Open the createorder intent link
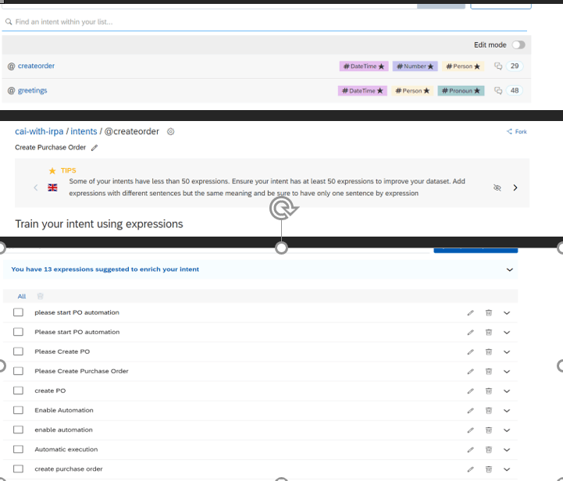Image resolution: width=563 pixels, height=481 pixels. coord(36,66)
